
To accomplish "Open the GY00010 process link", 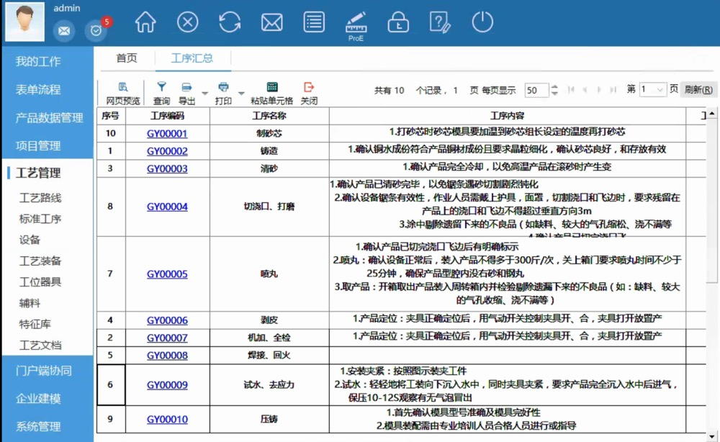I will tap(167, 419).
